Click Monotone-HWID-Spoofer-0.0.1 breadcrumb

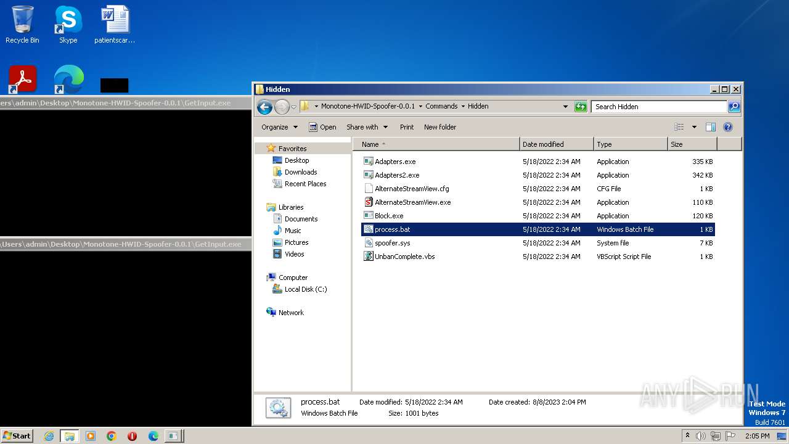tap(367, 106)
